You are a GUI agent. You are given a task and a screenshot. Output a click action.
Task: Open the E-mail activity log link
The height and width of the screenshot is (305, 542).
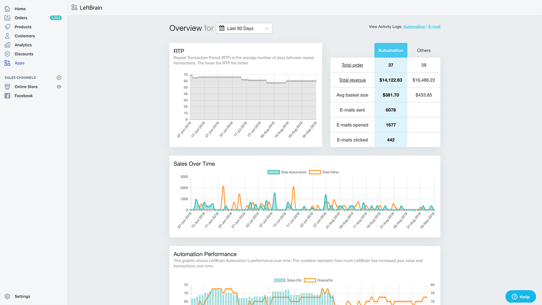434,27
